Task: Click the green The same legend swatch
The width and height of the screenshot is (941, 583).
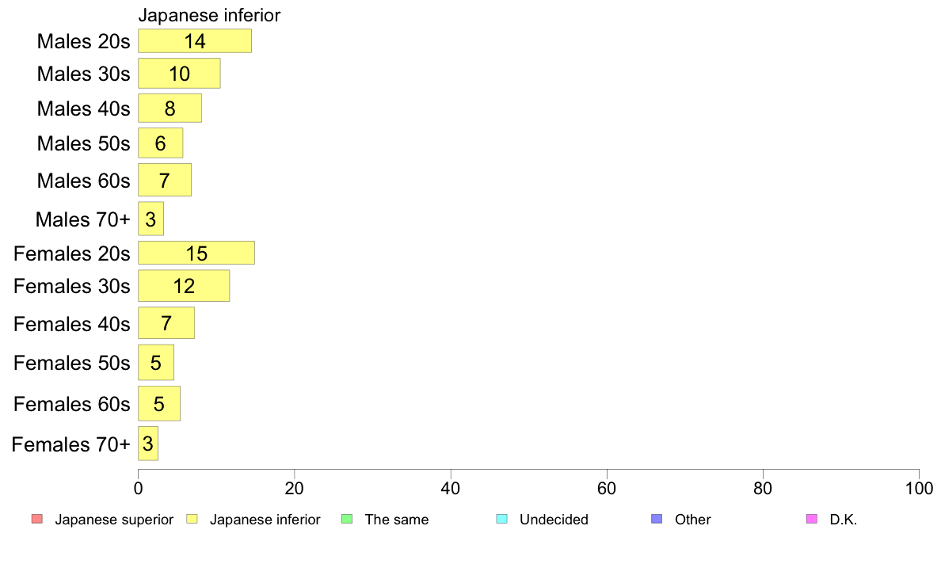Action: (347, 519)
